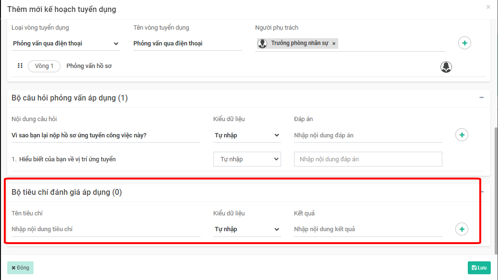
Task: Open data type dropdown for question 1
Action: pos(247,159)
